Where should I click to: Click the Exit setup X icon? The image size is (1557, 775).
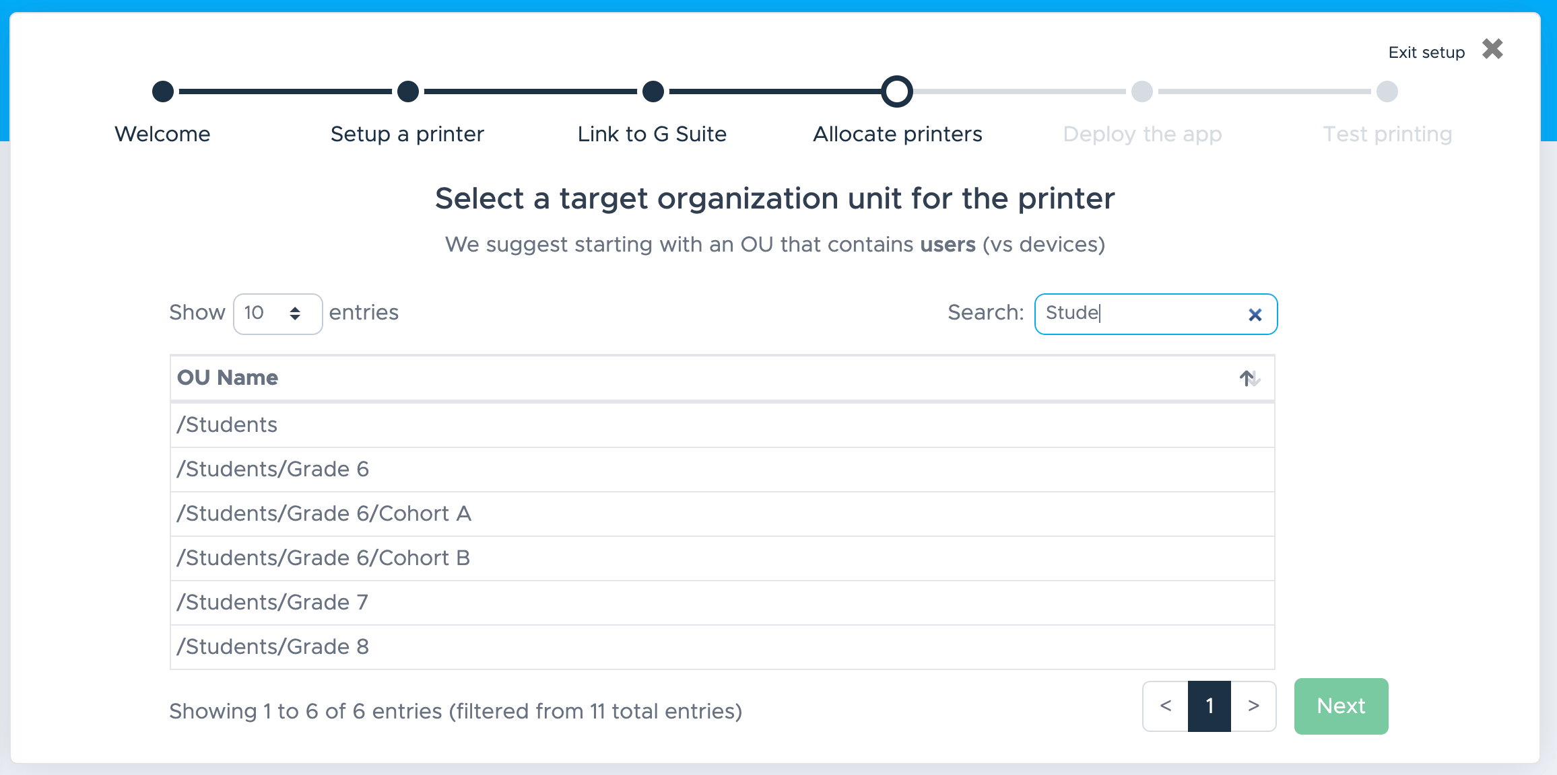click(1492, 49)
